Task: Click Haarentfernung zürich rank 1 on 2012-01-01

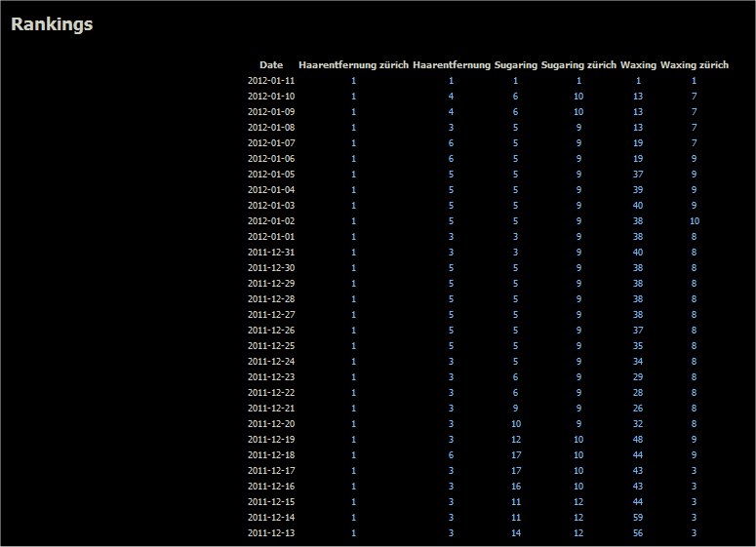Action: (x=353, y=237)
